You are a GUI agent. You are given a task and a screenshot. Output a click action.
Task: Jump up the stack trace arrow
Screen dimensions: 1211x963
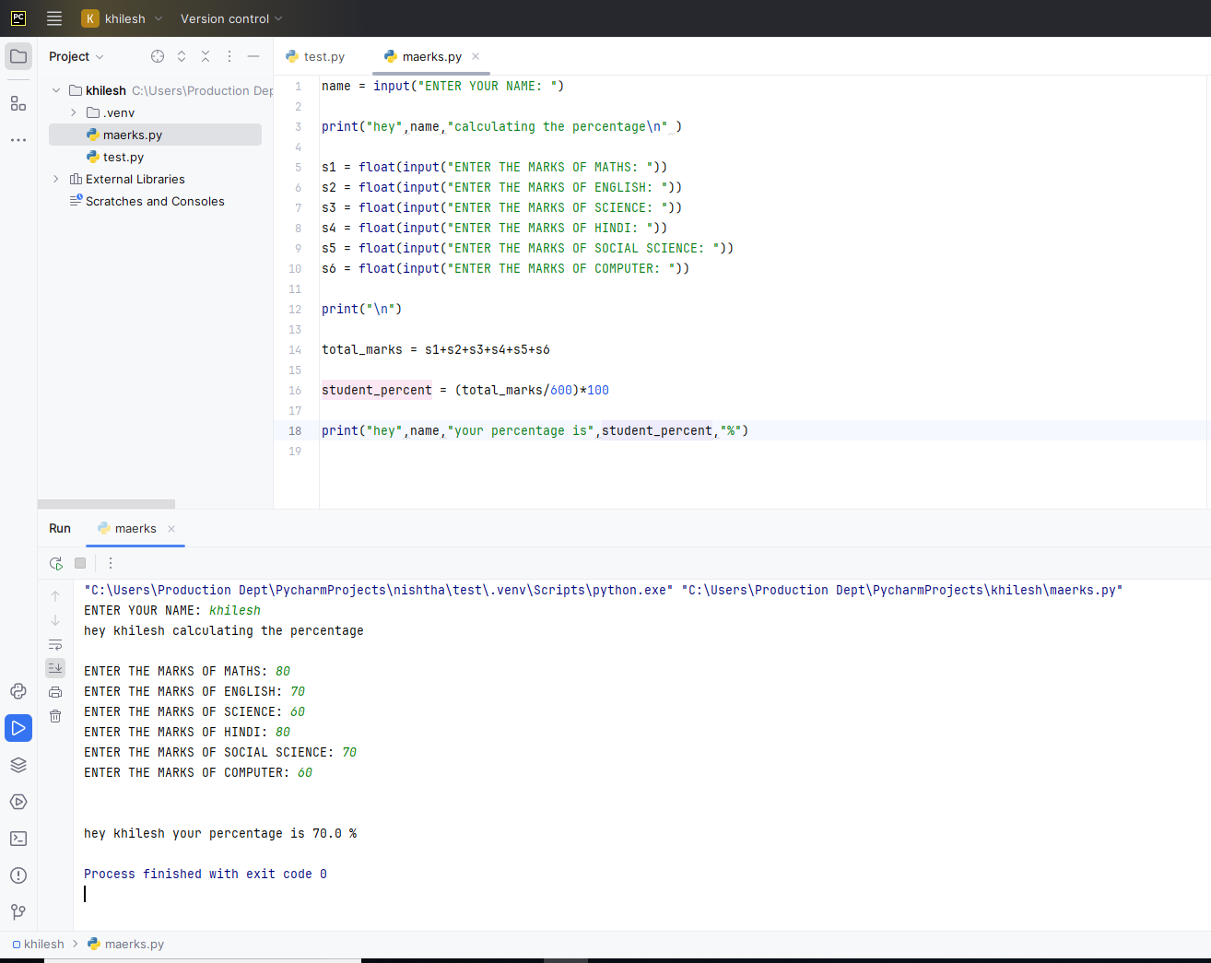(55, 596)
